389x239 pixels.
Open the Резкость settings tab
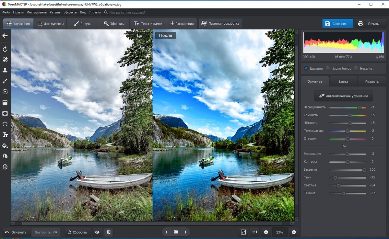(x=372, y=82)
